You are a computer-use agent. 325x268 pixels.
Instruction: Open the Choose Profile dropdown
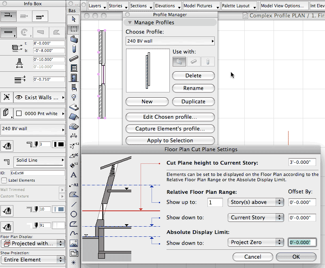pyautogui.click(x=170, y=41)
